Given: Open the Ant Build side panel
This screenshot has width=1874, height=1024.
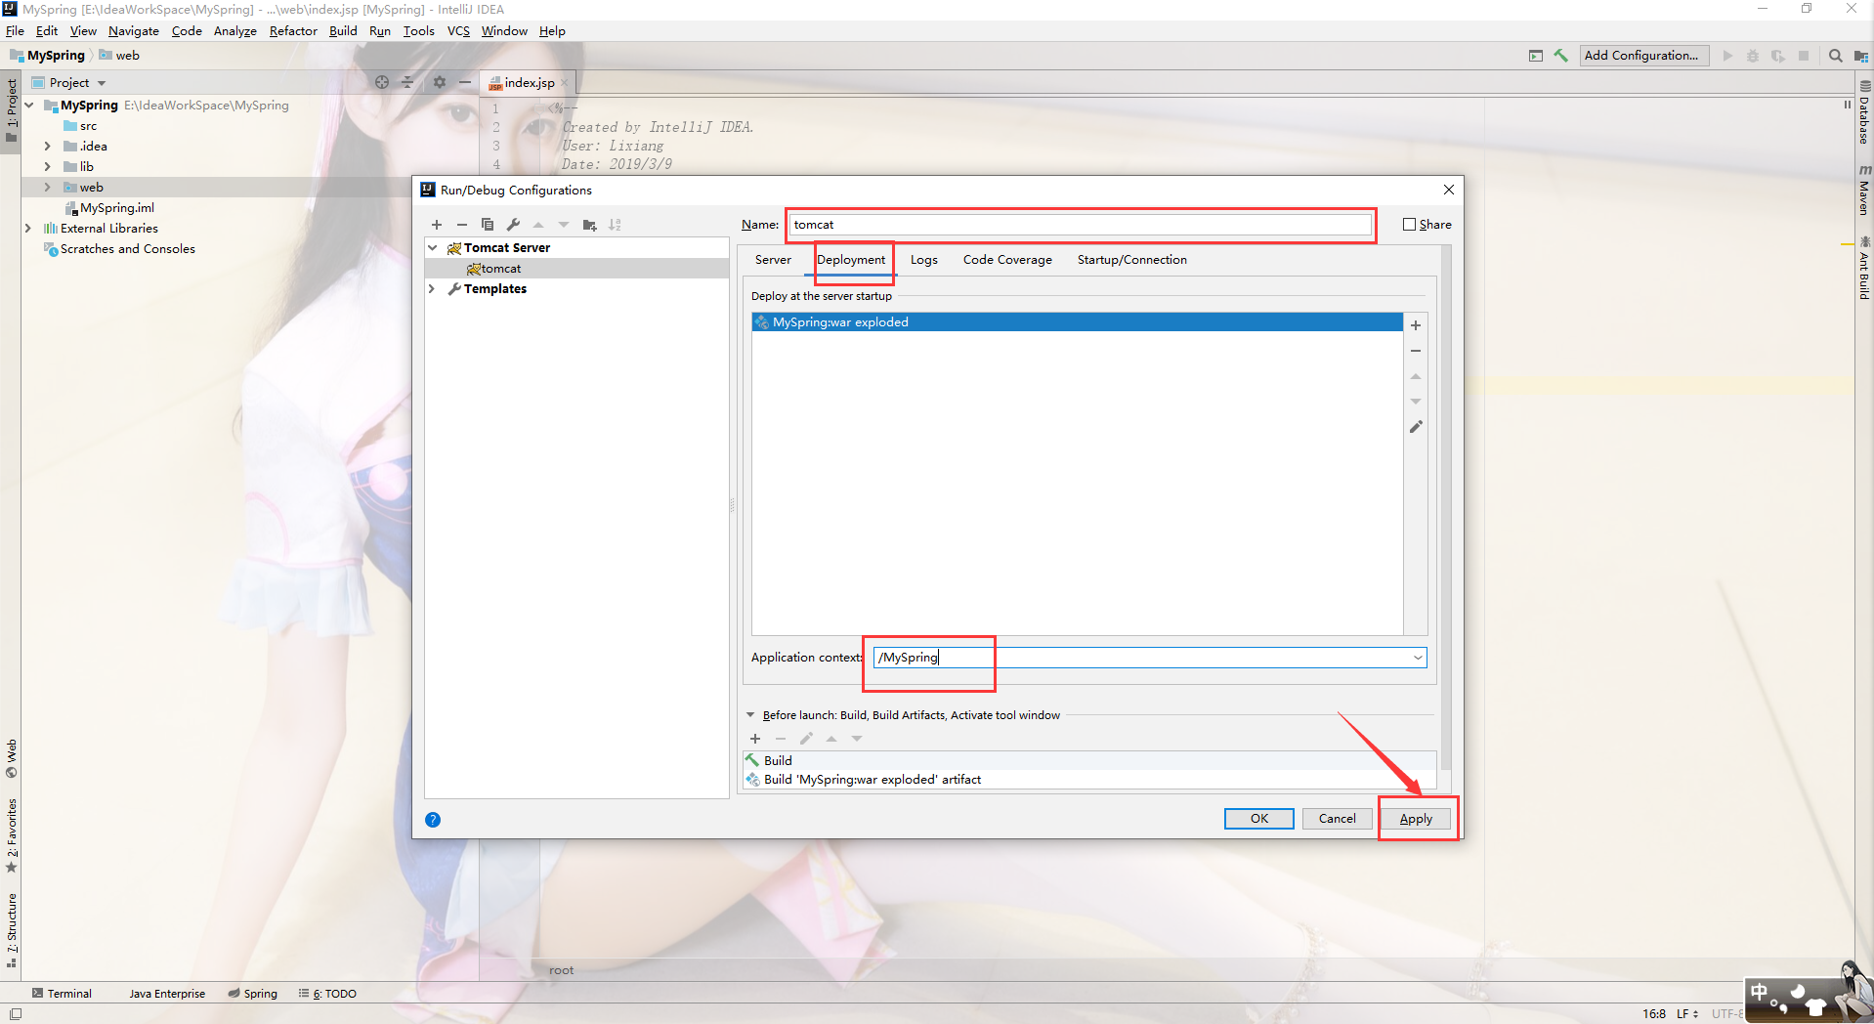Looking at the screenshot, I should [x=1864, y=268].
